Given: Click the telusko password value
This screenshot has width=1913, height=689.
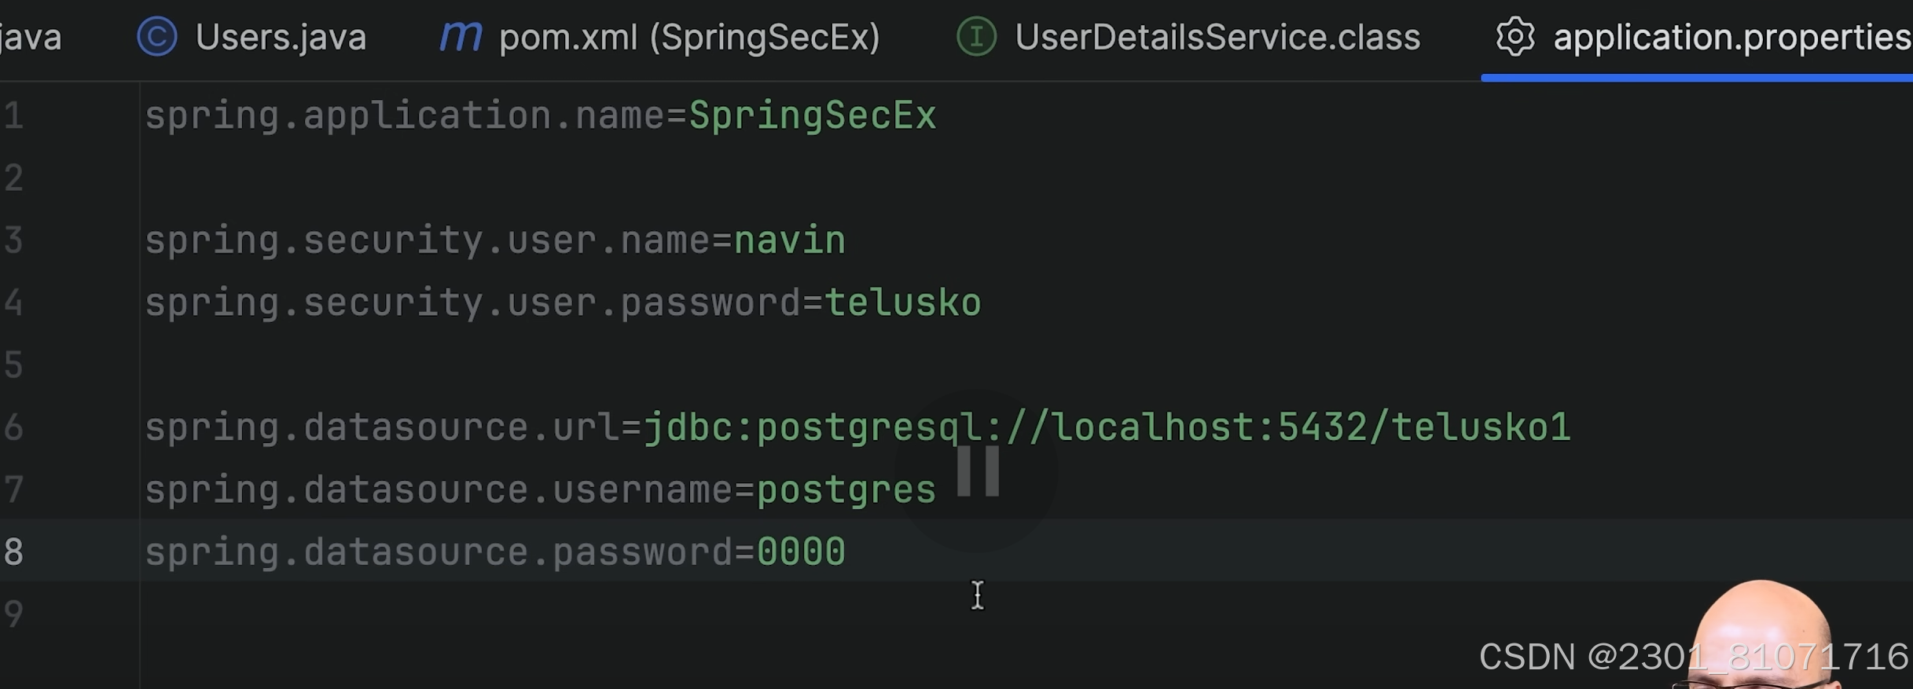Looking at the screenshot, I should pos(904,302).
